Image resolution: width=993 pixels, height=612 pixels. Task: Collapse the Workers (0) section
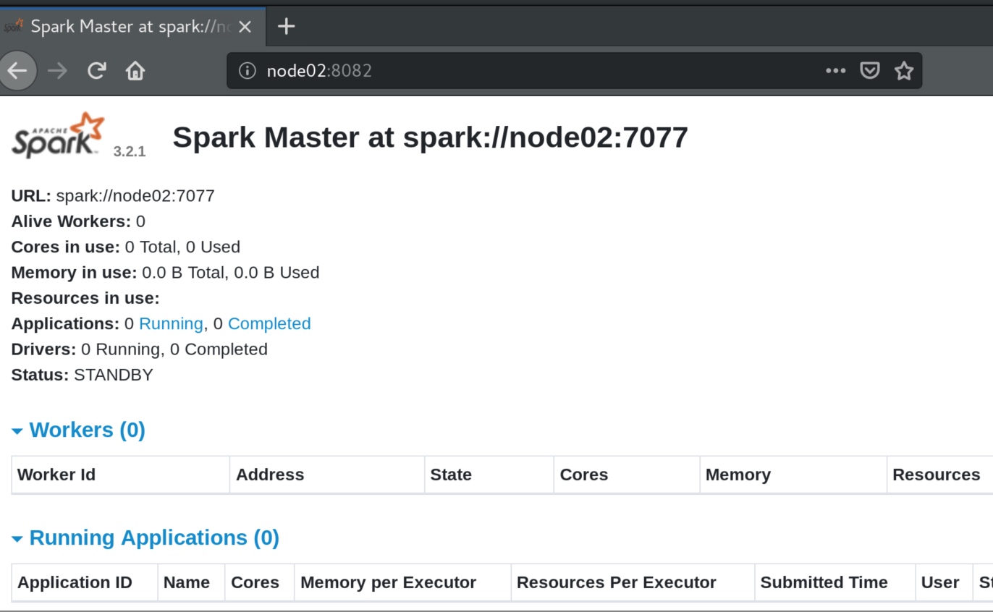pos(78,430)
